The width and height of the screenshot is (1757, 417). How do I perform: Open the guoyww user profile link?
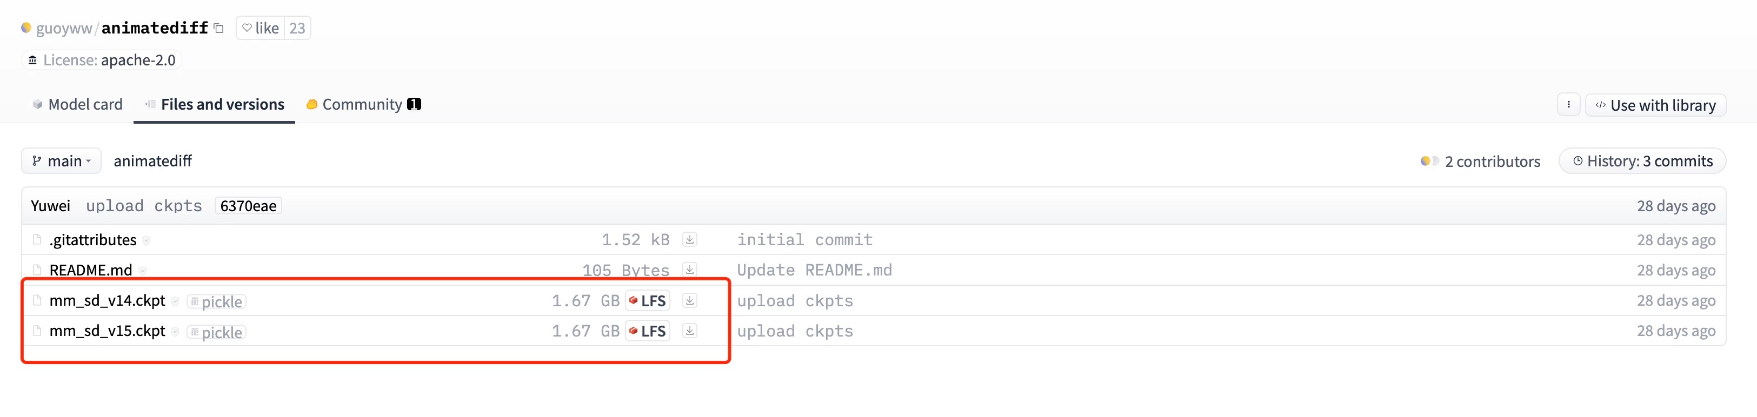point(63,28)
